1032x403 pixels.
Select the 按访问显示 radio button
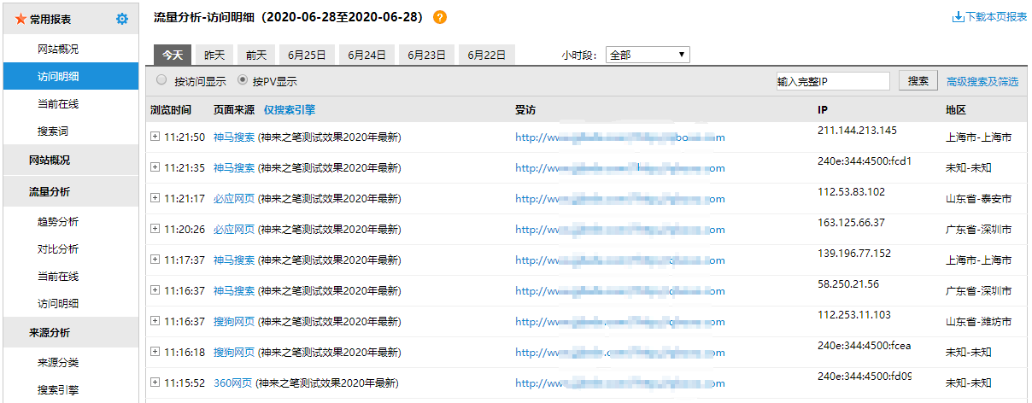coord(161,80)
